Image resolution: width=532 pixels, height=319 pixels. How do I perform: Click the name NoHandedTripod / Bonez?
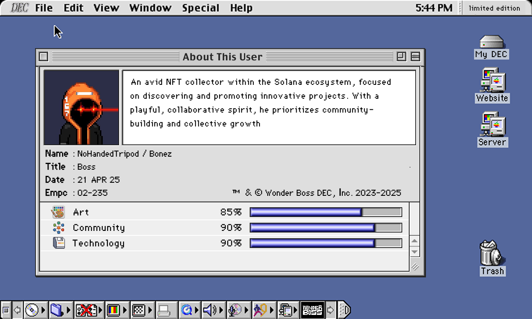124,154
